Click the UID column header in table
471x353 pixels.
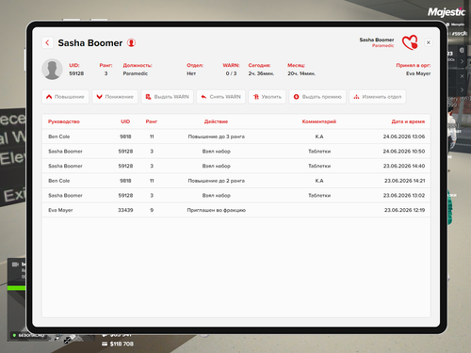point(125,121)
